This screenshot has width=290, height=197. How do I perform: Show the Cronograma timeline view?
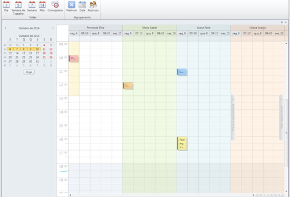(x=55, y=6)
